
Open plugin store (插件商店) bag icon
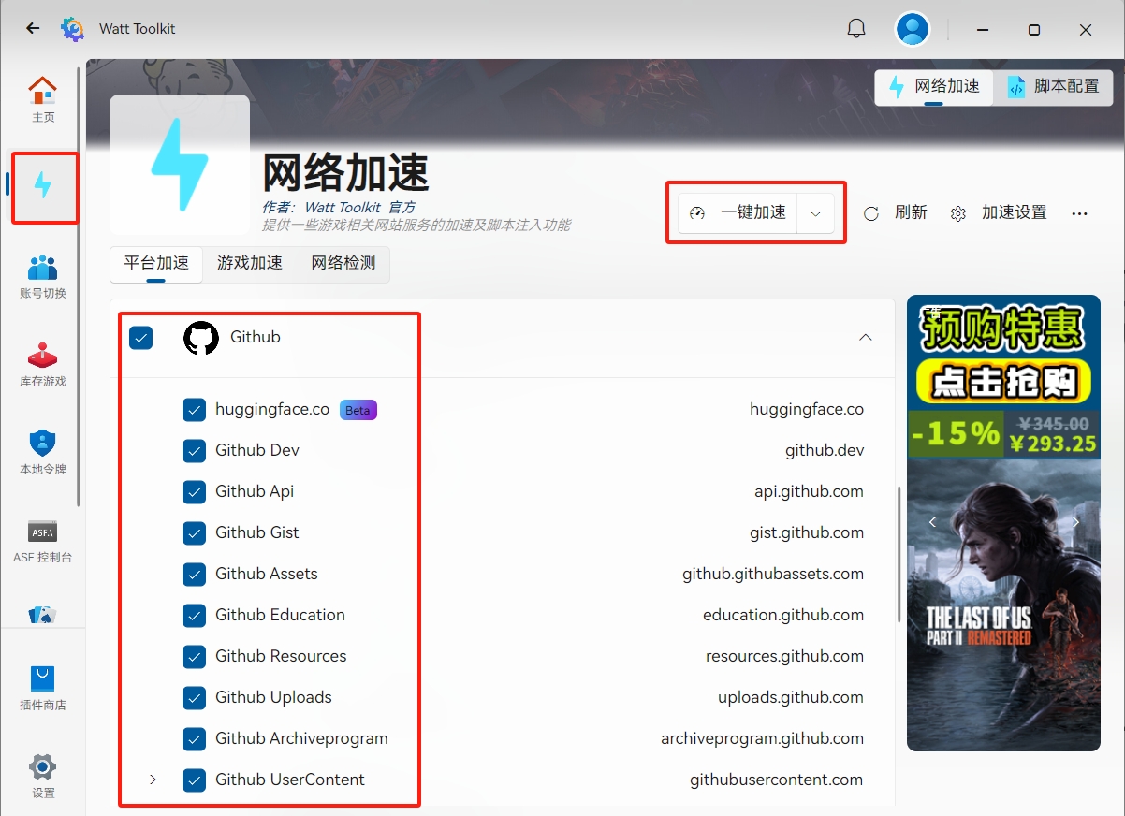(x=43, y=687)
